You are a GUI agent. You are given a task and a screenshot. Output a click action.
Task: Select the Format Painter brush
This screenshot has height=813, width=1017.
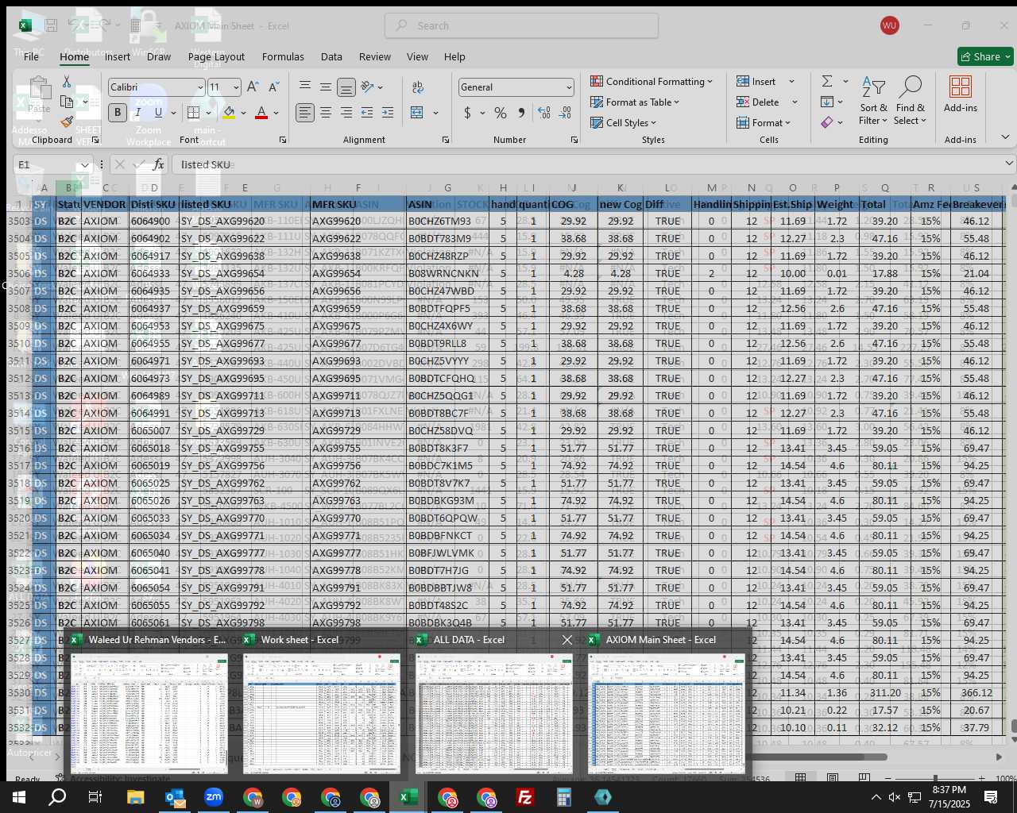(67, 121)
